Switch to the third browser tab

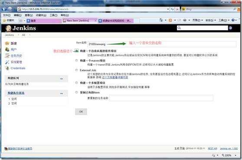tap(116, 20)
